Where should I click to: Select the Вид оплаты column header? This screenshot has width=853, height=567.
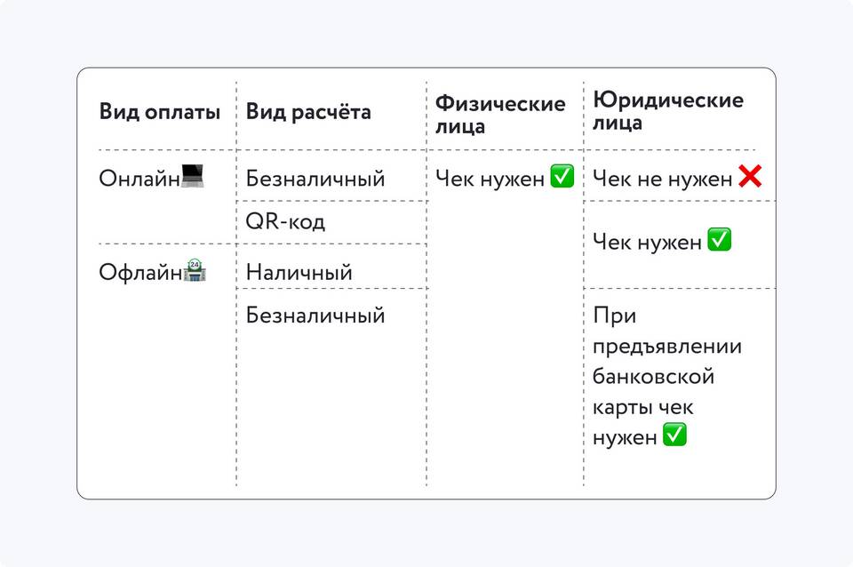point(160,112)
